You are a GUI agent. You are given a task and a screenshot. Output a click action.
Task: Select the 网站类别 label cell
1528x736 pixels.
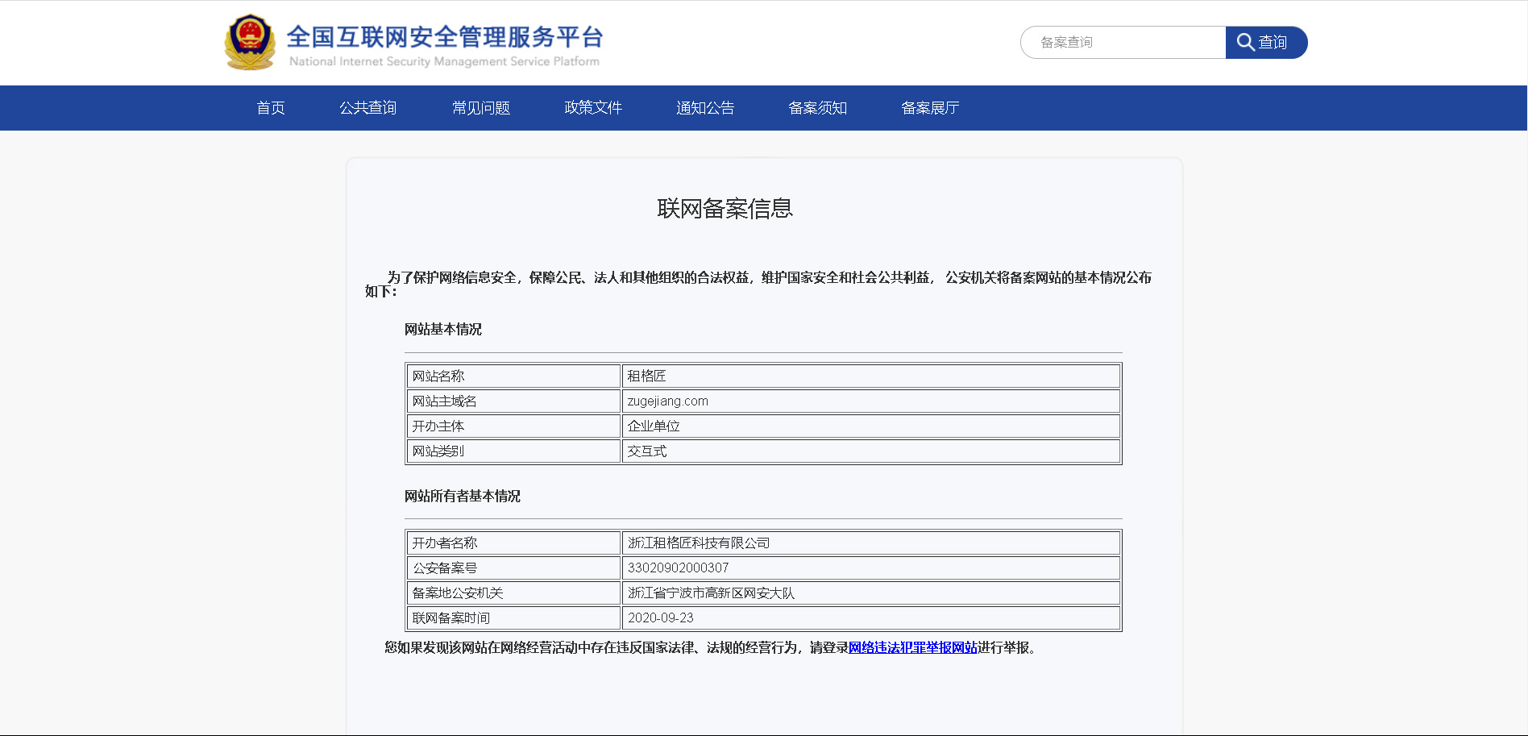pos(513,451)
